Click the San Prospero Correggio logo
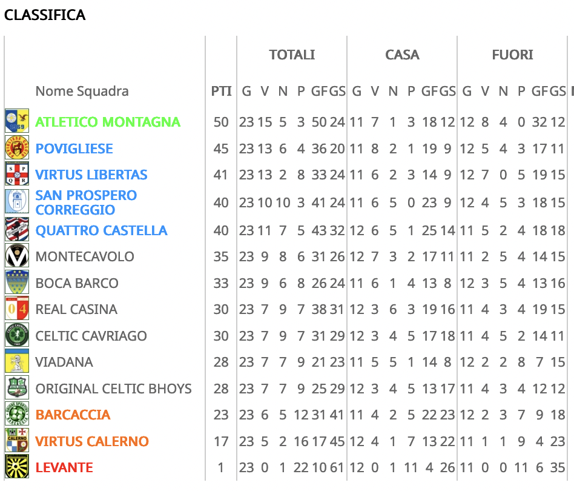Image resolution: width=574 pixels, height=491 pixels. (17, 201)
